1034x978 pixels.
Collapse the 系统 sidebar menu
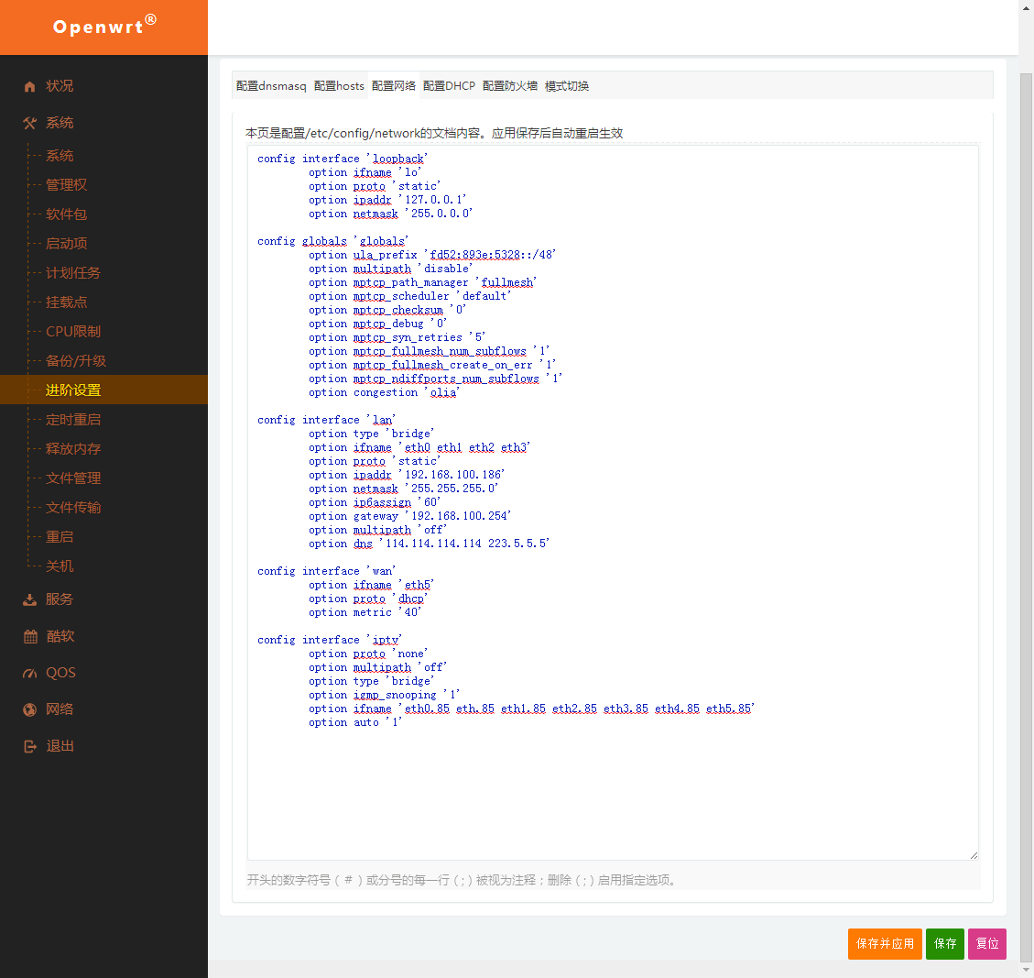point(60,123)
